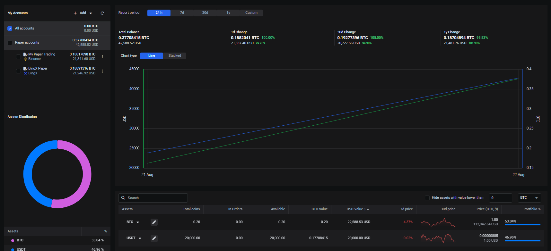The width and height of the screenshot is (551, 251).
Task: Enable Hide assets with value lower than
Action: pos(427,198)
